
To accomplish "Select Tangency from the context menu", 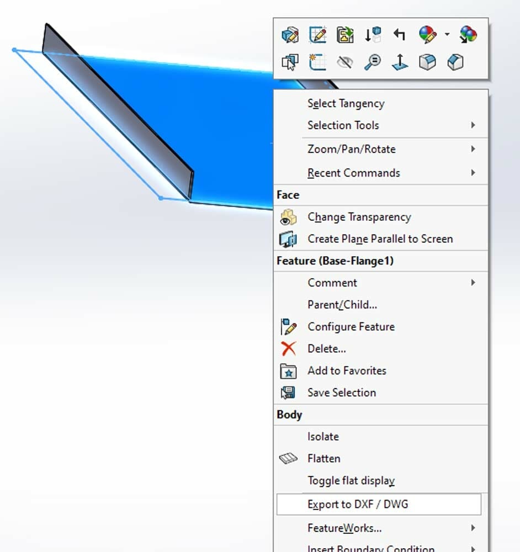I will click(x=346, y=103).
